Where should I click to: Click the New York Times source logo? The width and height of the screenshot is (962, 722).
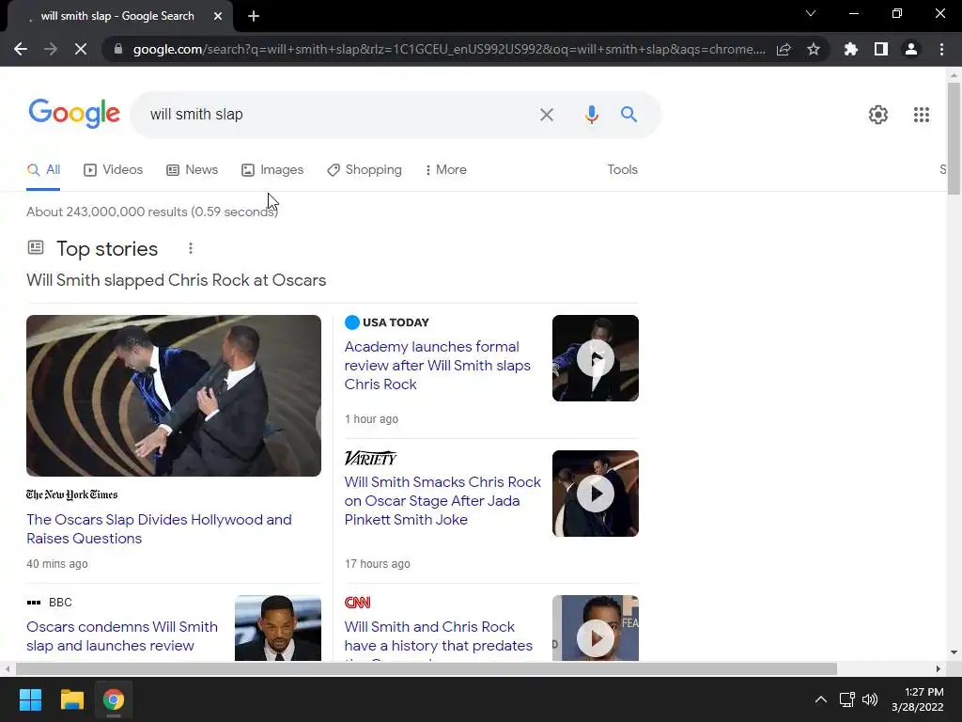coord(71,494)
